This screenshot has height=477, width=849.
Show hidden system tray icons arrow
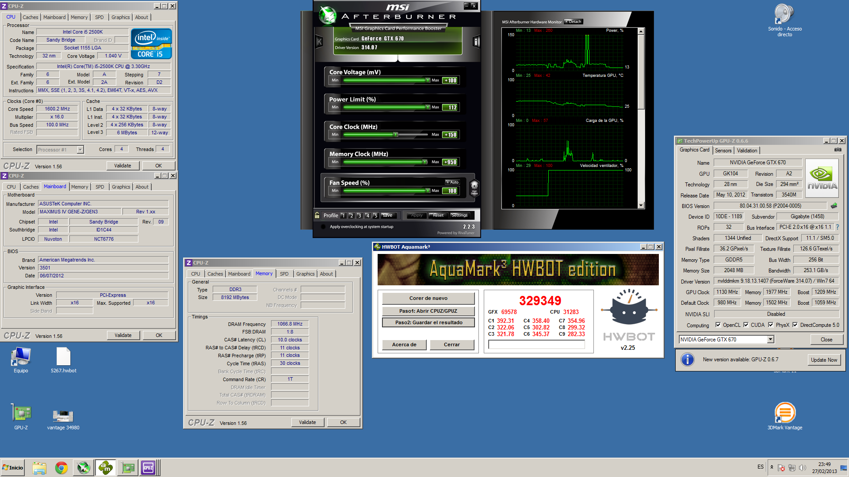pyautogui.click(x=772, y=467)
